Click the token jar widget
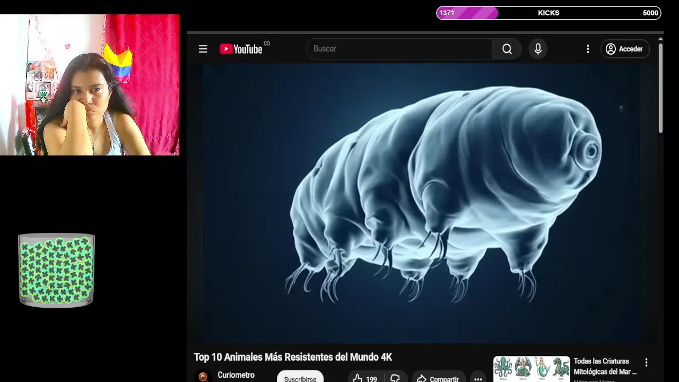 [56, 270]
